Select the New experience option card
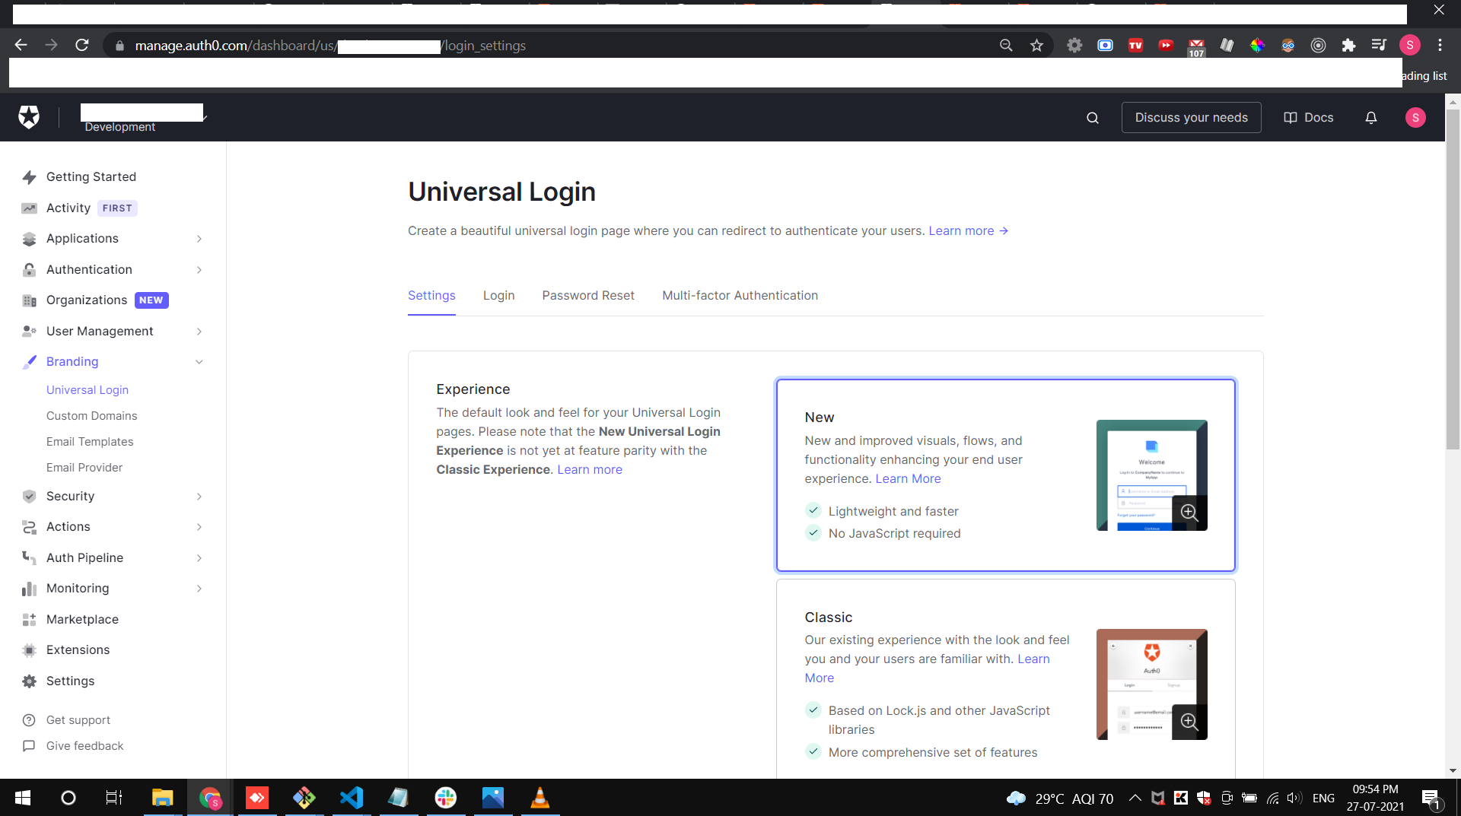The image size is (1461, 816). tap(1006, 475)
